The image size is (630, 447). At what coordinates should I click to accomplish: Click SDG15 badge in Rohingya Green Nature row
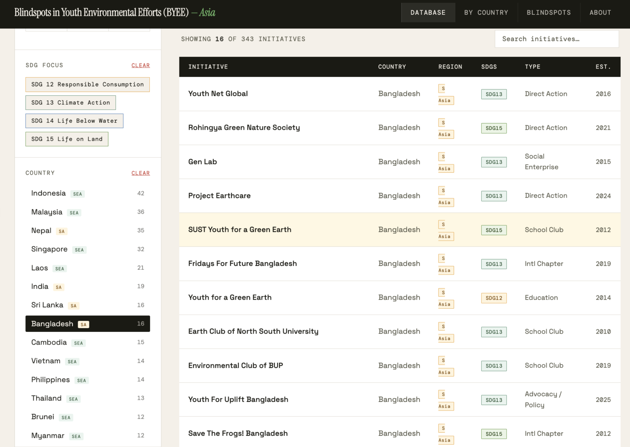point(494,128)
